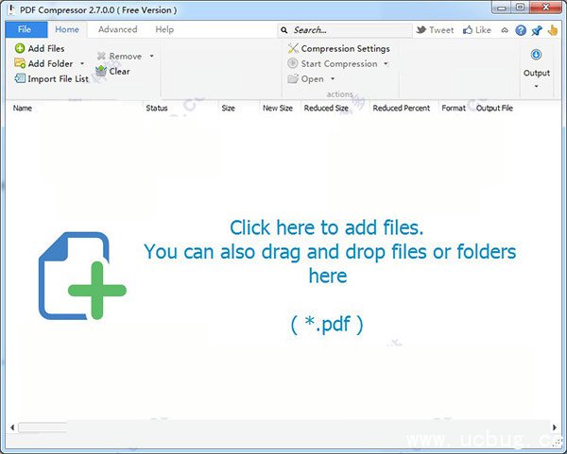Click the large add-file document icon
The height and width of the screenshot is (454, 567).
tap(81, 276)
